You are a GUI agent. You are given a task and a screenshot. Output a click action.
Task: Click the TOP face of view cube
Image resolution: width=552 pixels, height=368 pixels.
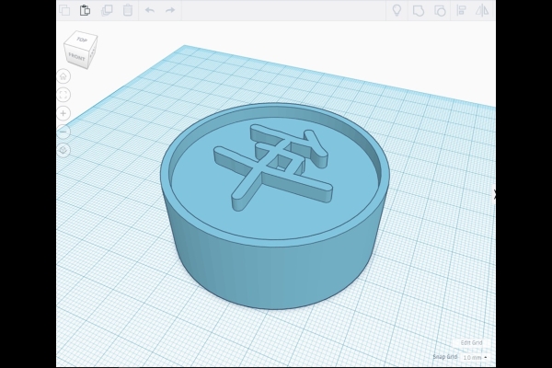click(82, 40)
